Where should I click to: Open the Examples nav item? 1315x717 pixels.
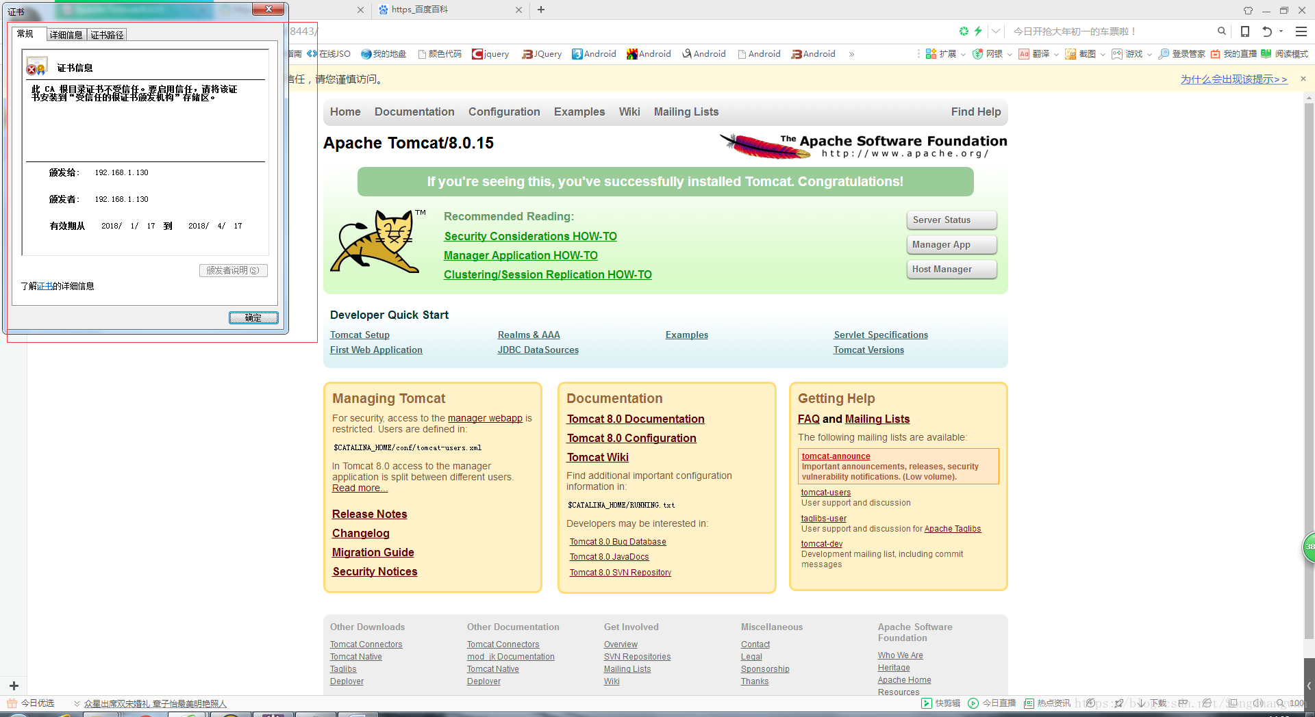[x=579, y=112]
